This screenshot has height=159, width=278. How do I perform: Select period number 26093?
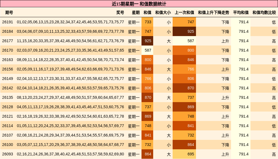pos(8,154)
